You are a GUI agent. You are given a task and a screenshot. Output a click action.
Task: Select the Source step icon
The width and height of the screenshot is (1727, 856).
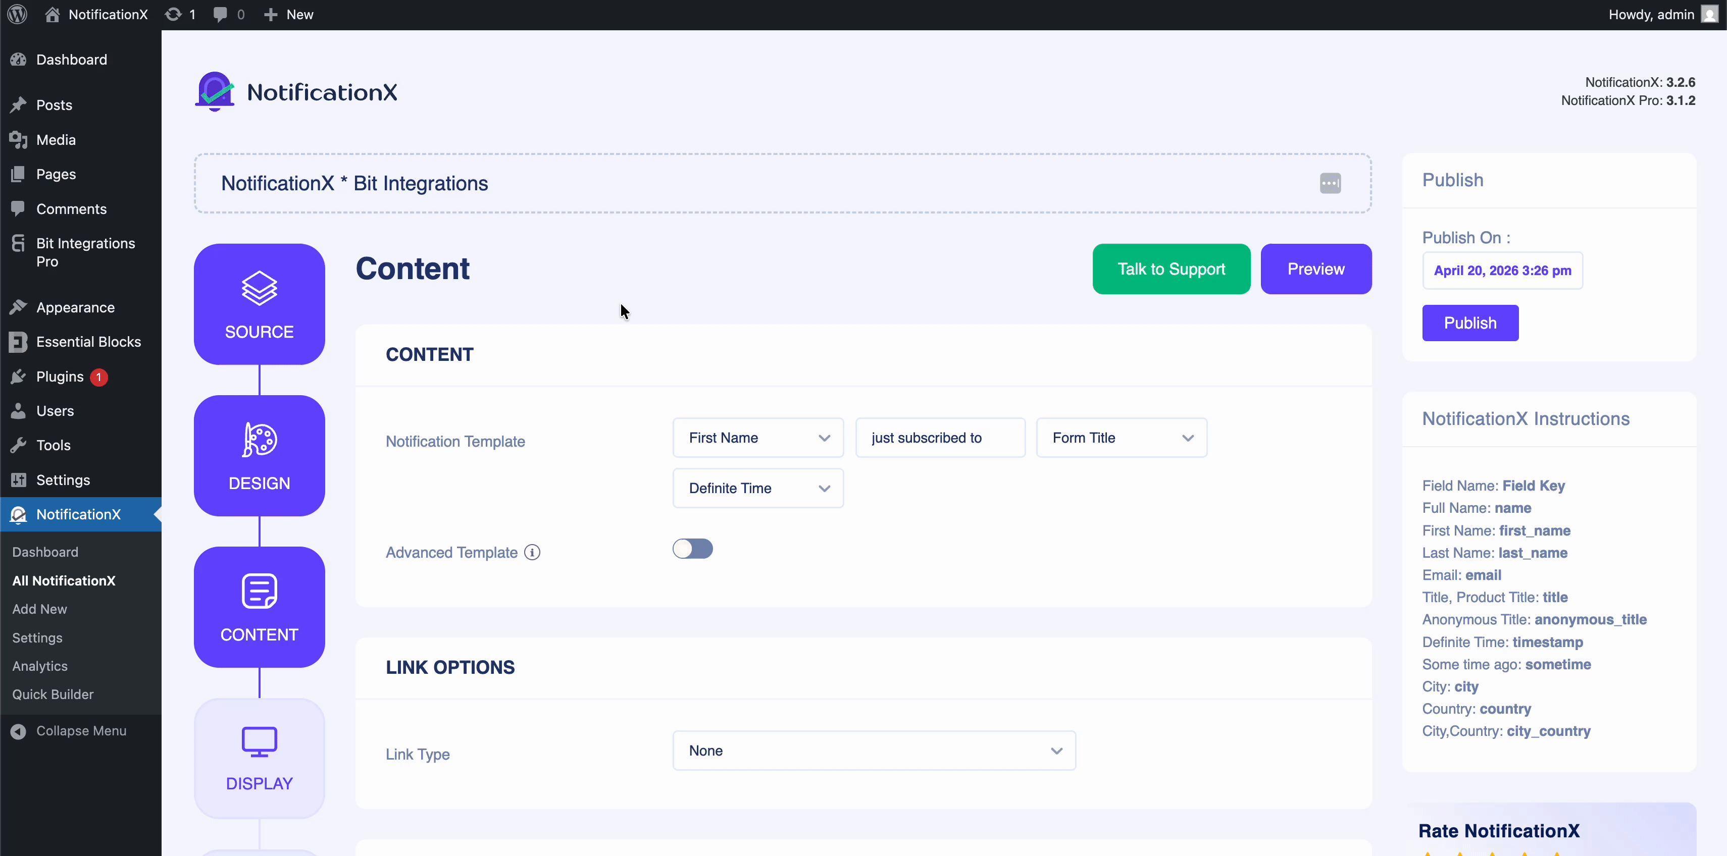click(258, 304)
